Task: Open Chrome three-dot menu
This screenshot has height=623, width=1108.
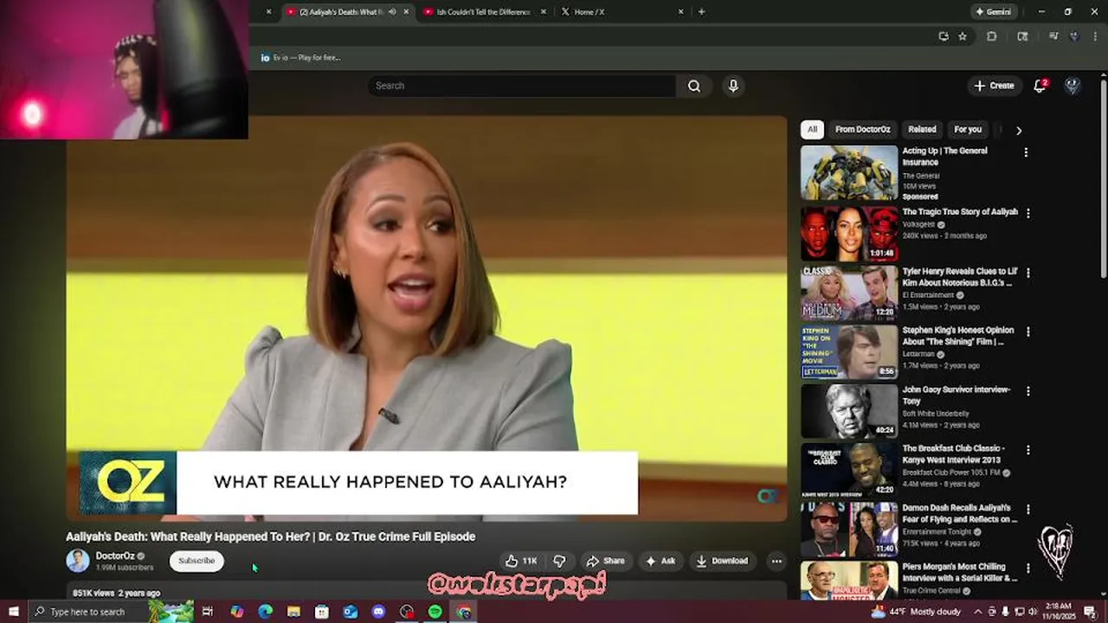Action: click(x=1095, y=36)
